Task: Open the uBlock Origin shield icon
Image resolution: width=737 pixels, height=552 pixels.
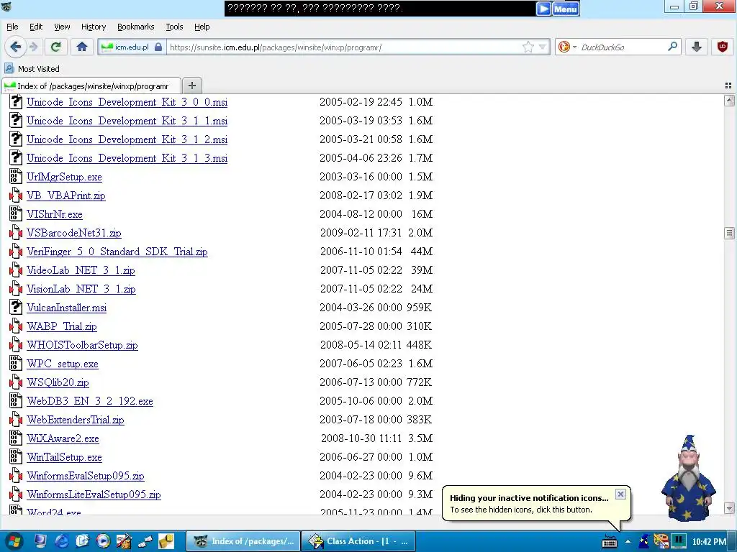Action: point(723,47)
